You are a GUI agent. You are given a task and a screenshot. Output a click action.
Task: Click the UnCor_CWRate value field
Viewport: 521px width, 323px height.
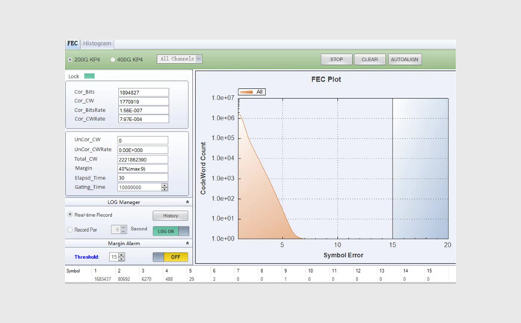(143, 150)
